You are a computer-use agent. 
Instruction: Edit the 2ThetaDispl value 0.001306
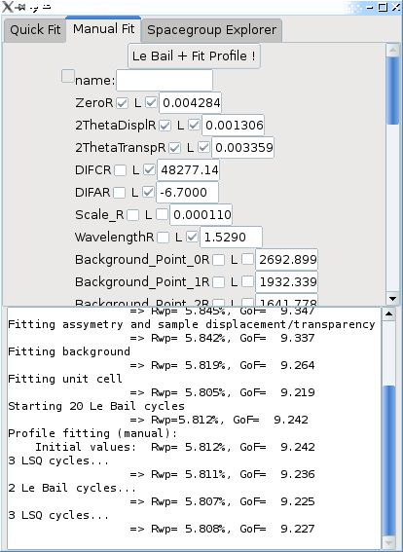click(234, 125)
